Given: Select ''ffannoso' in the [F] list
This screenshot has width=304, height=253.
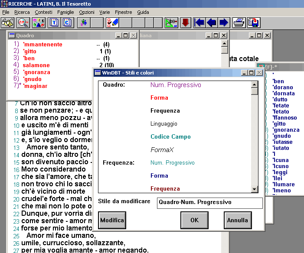Looking at the screenshot, I should (284, 117).
